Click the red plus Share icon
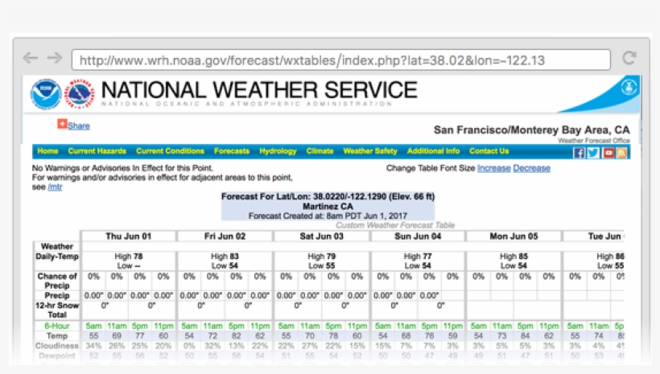 coord(61,124)
